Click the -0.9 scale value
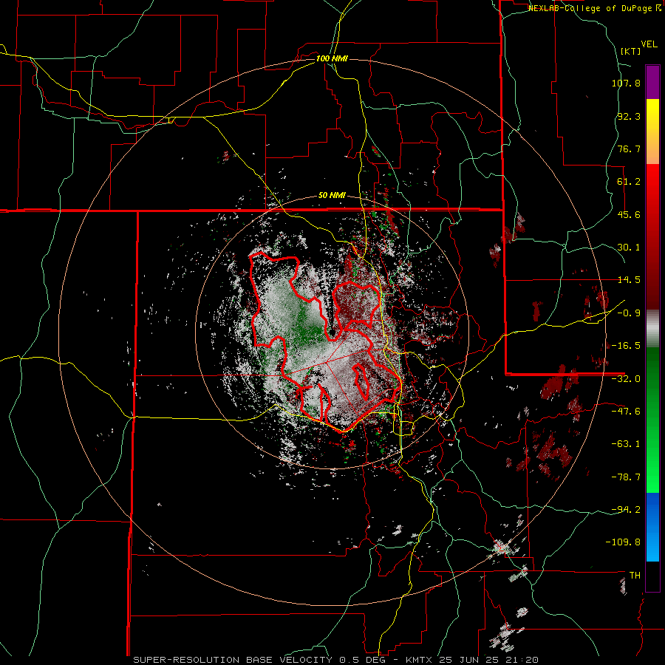 (x=629, y=313)
